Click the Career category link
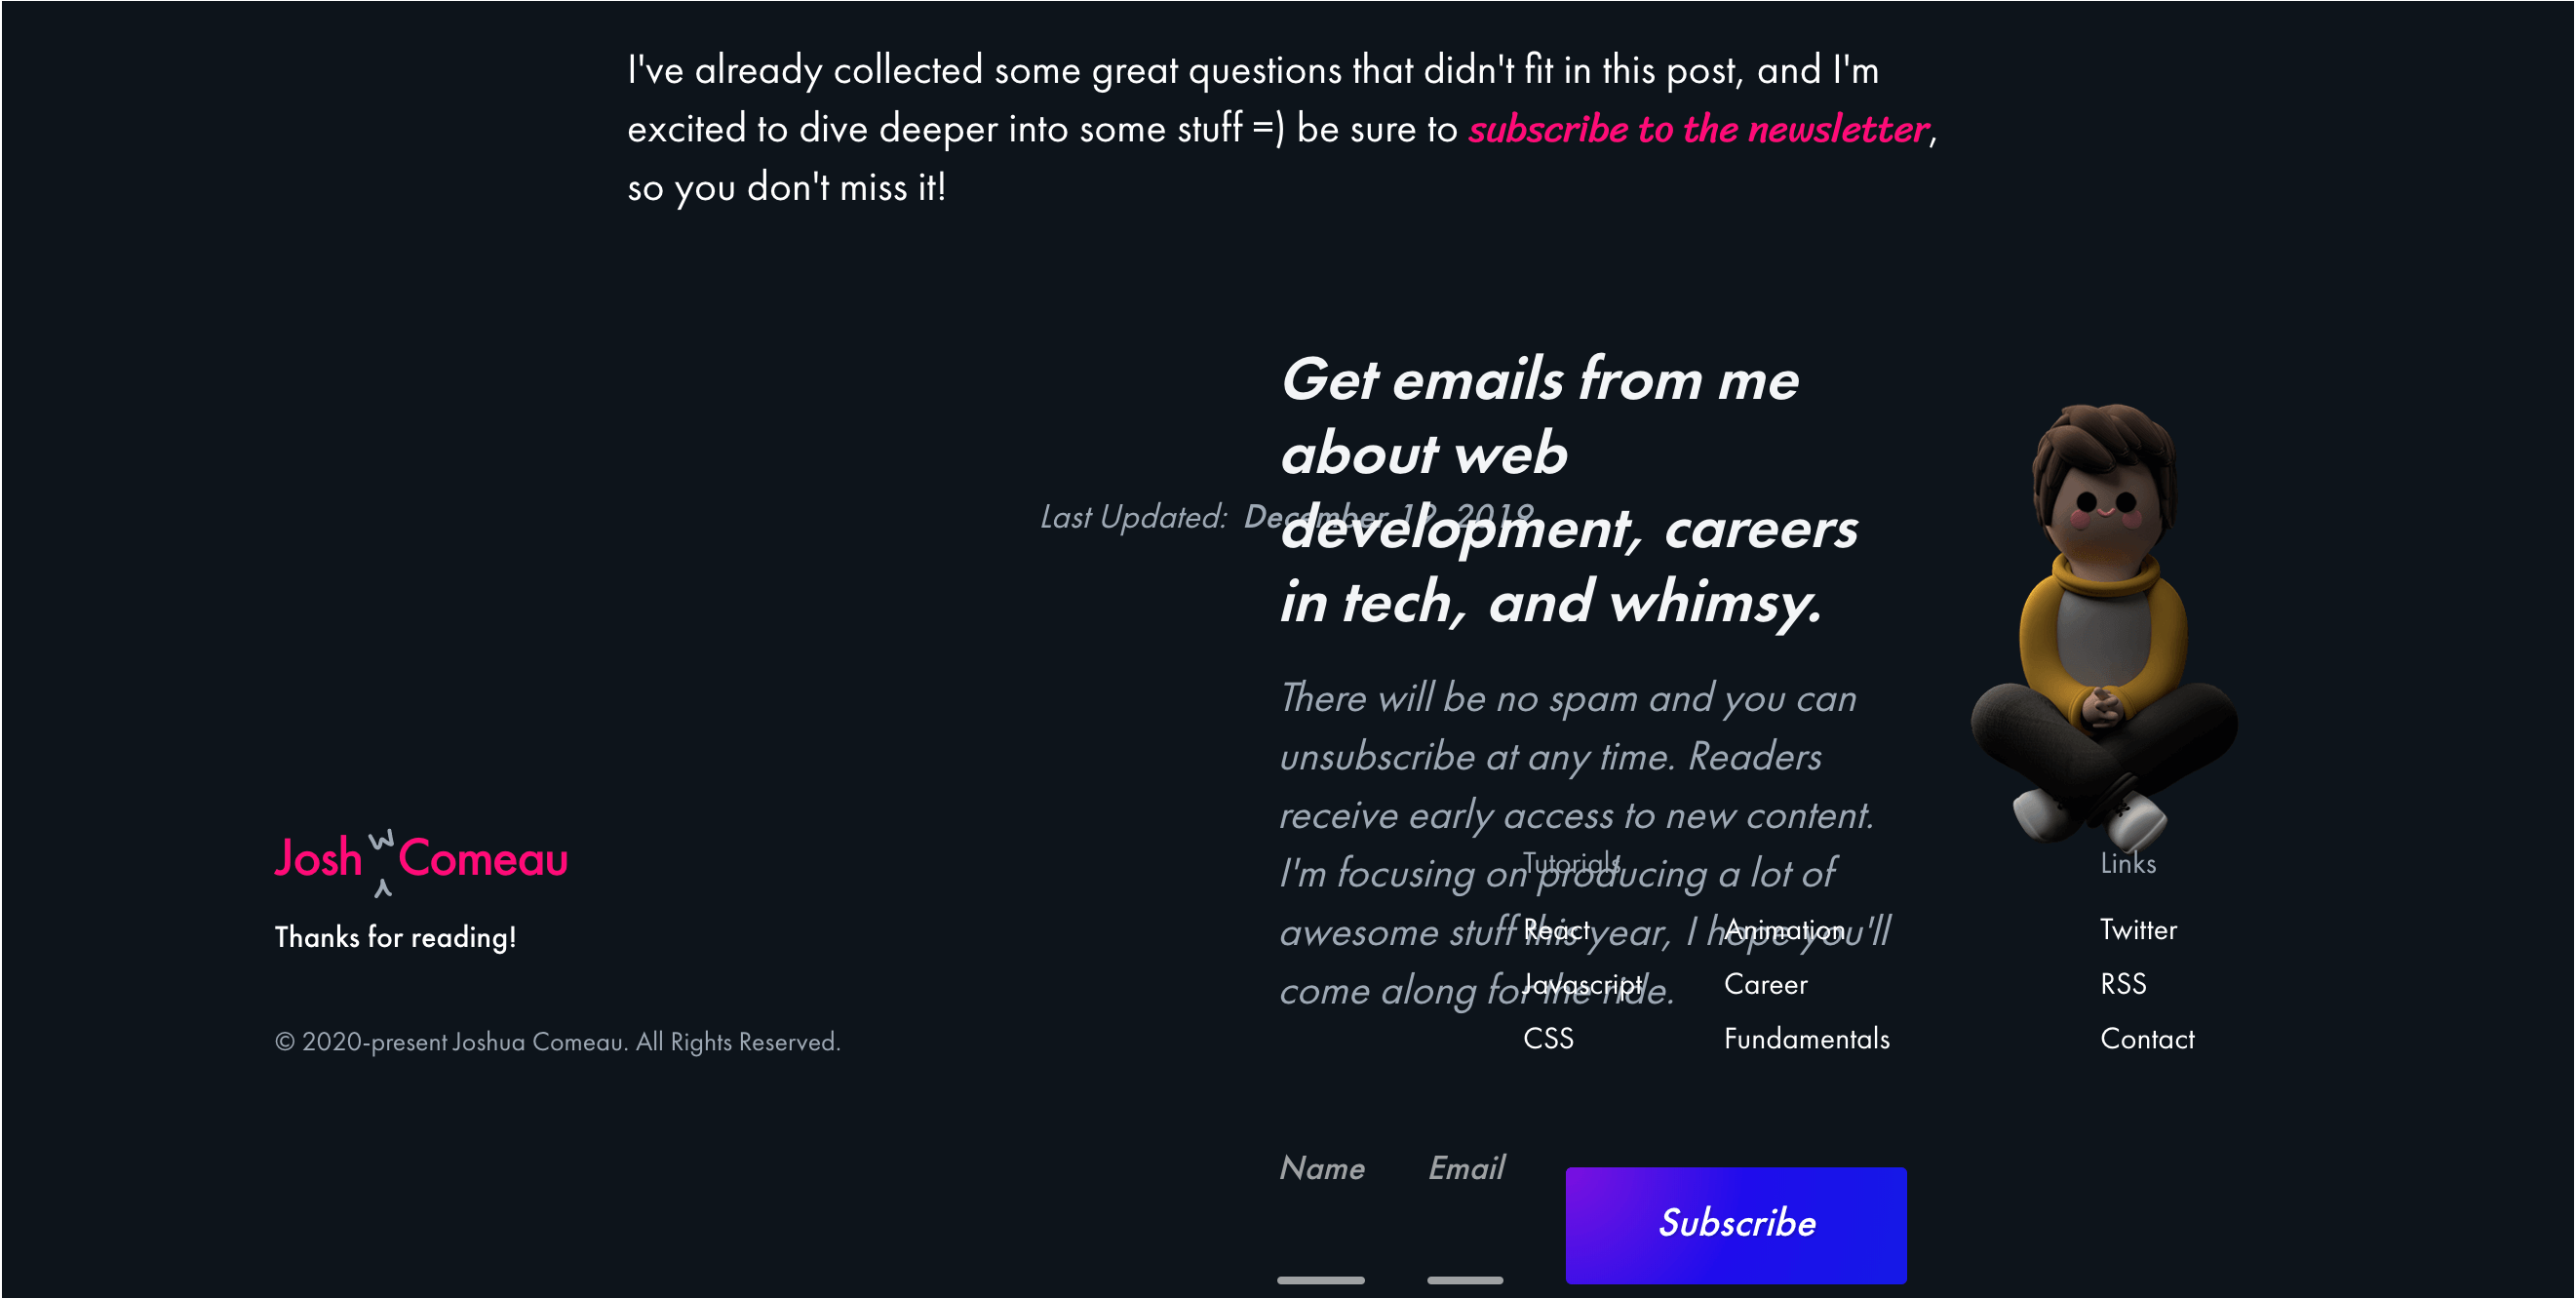 tap(1767, 982)
